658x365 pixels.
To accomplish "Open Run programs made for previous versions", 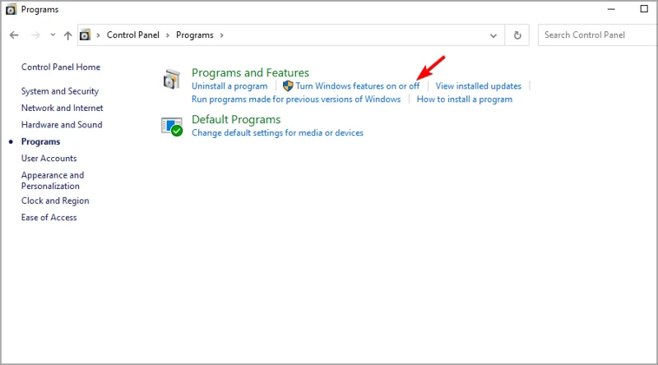I will (296, 99).
